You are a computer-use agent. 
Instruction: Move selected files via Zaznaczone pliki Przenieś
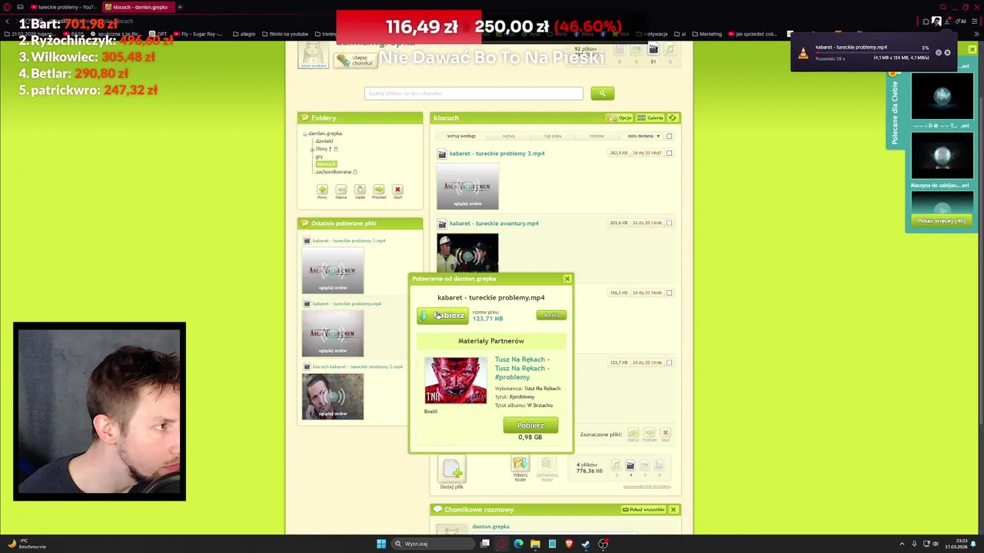(650, 433)
